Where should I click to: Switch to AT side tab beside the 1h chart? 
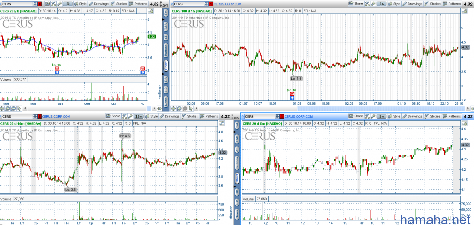click(x=166, y=37)
